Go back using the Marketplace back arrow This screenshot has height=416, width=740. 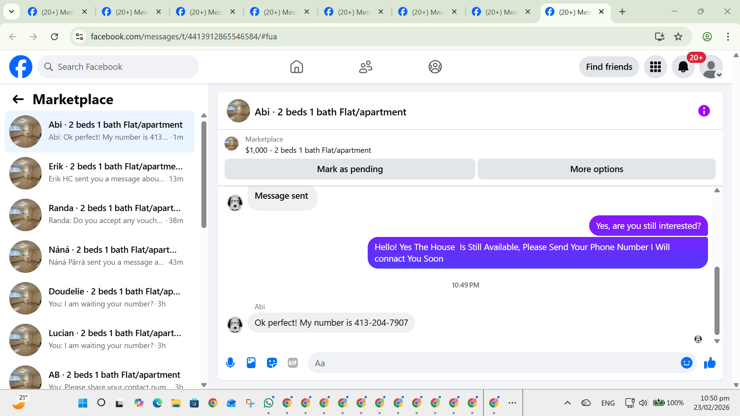coord(18,100)
